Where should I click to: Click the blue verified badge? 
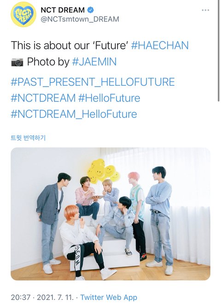91,10
